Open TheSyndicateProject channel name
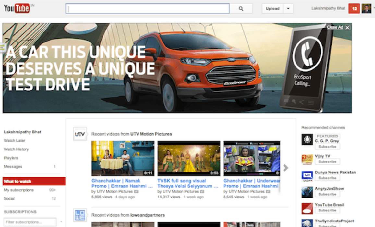375x227 pixels. click(x=334, y=221)
